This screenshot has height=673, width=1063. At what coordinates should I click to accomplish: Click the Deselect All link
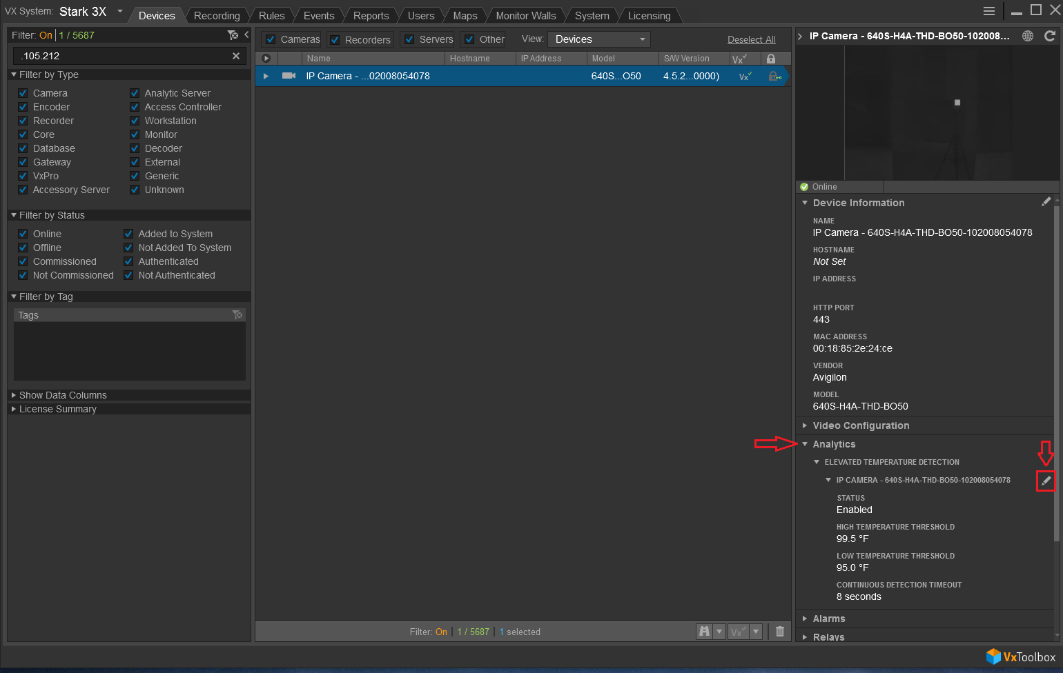tap(751, 39)
